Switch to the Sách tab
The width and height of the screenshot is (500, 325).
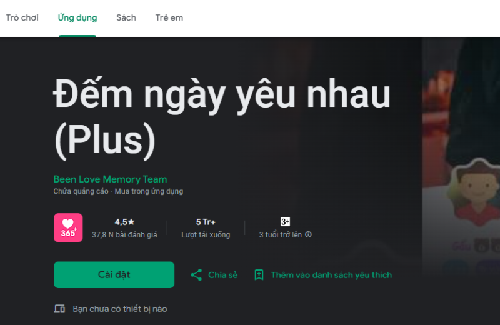[x=126, y=18]
